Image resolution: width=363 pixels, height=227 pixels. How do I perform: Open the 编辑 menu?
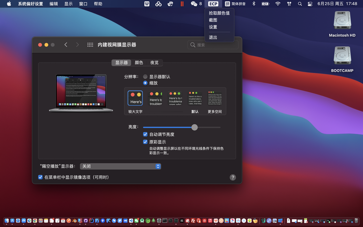(x=54, y=4)
